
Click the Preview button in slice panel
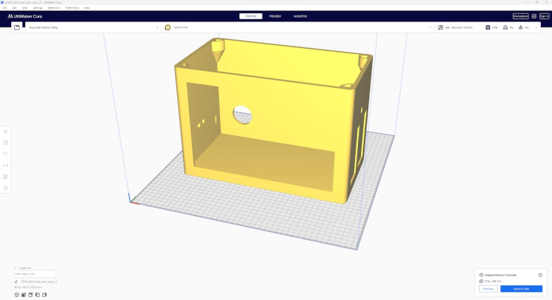point(489,289)
